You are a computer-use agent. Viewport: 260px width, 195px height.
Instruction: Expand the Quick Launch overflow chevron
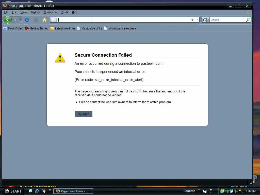tap(50, 190)
